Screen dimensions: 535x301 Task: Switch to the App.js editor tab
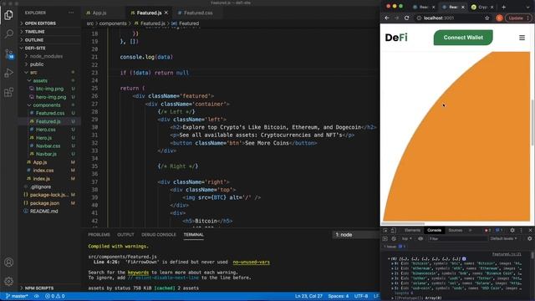pyautogui.click(x=99, y=13)
